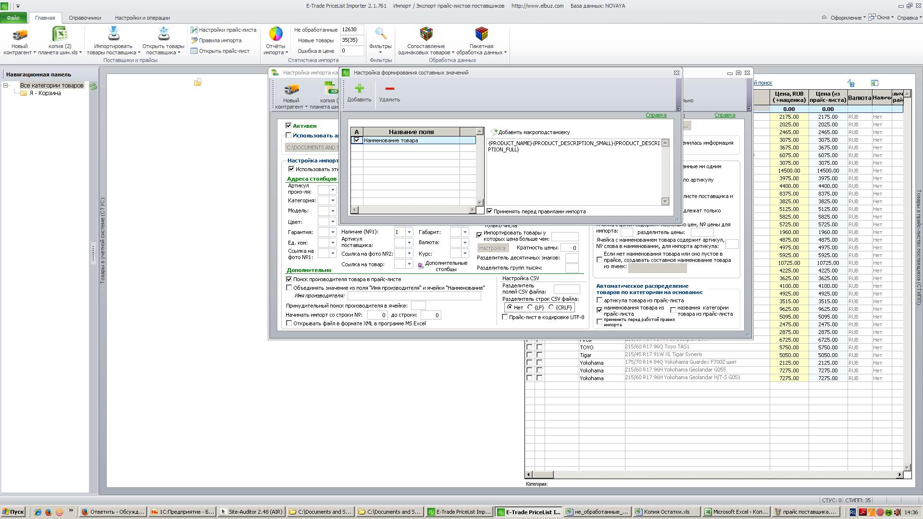The width and height of the screenshot is (923, 519).
Task: Open the Модель column dropdown
Action: (x=332, y=211)
